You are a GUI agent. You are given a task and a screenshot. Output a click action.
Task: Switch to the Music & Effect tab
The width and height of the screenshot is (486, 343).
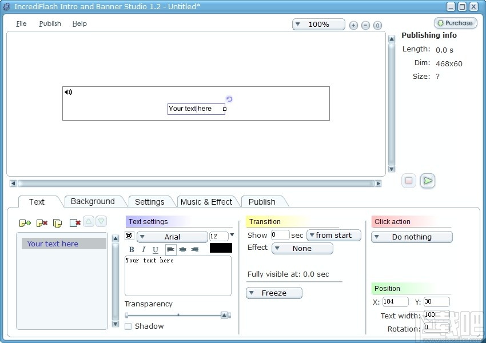click(206, 202)
